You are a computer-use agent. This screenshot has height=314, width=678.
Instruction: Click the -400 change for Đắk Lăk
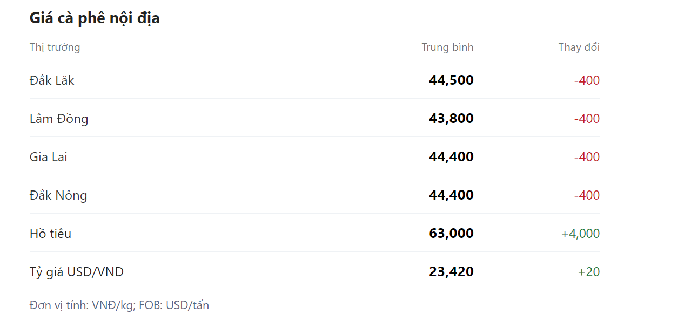tap(587, 80)
